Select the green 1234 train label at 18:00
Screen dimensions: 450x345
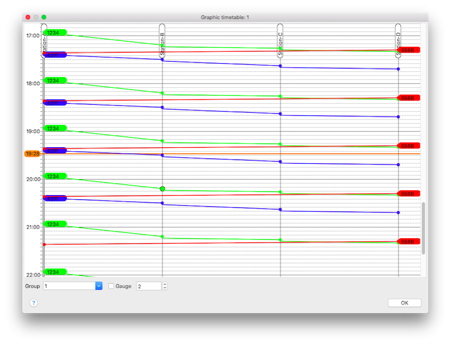click(54, 81)
